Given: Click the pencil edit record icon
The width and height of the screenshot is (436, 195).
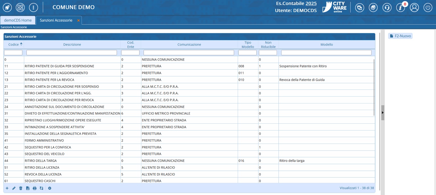Looking at the screenshot, I should pyautogui.click(x=14, y=188).
